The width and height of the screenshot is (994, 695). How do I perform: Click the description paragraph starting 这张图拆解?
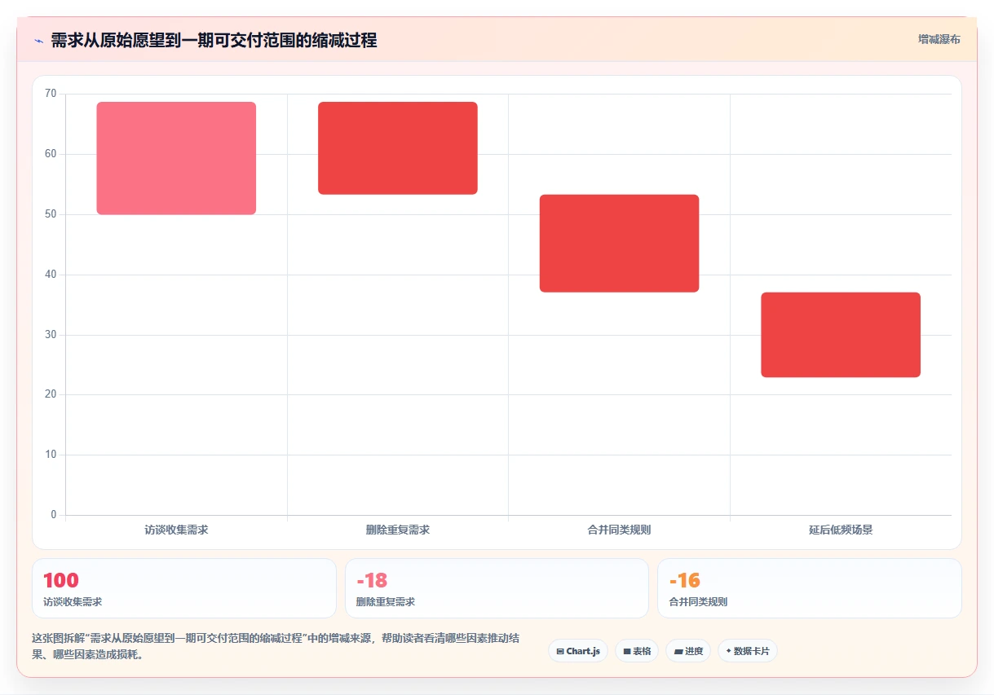pyautogui.click(x=276, y=647)
